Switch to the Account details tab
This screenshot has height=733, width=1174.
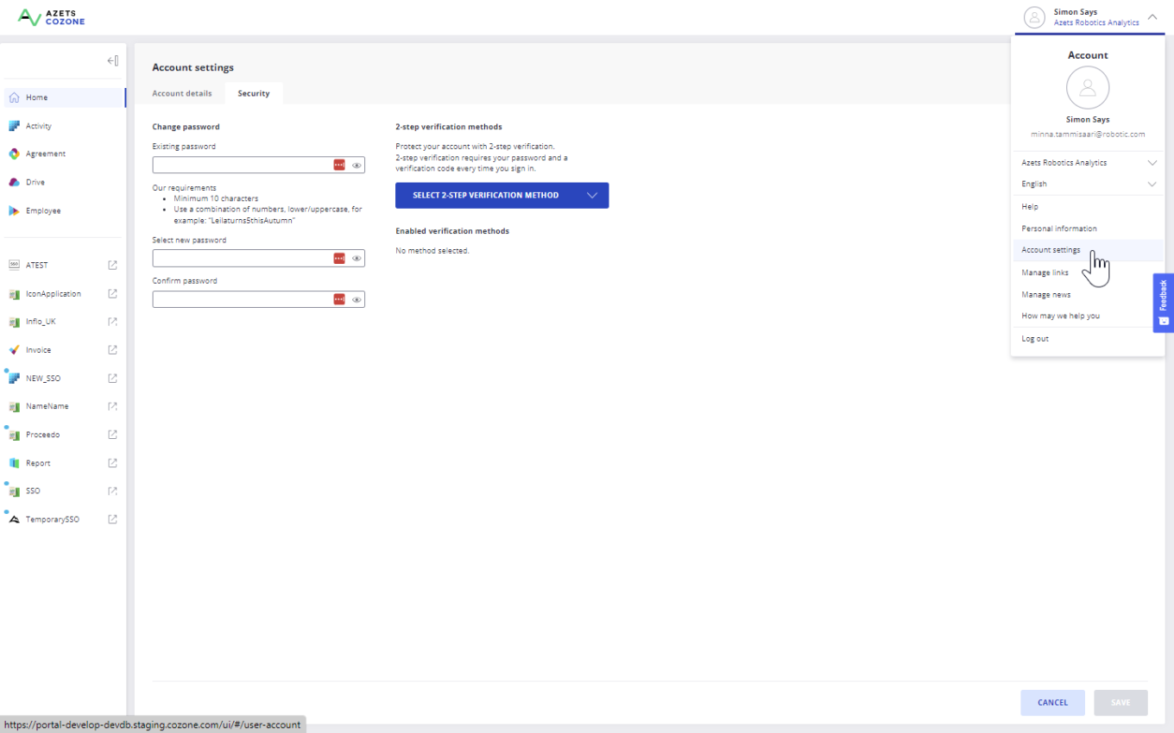click(x=182, y=93)
